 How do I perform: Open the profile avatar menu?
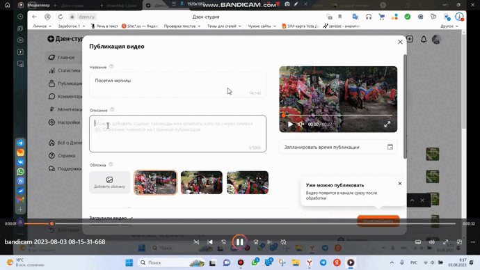point(437,39)
